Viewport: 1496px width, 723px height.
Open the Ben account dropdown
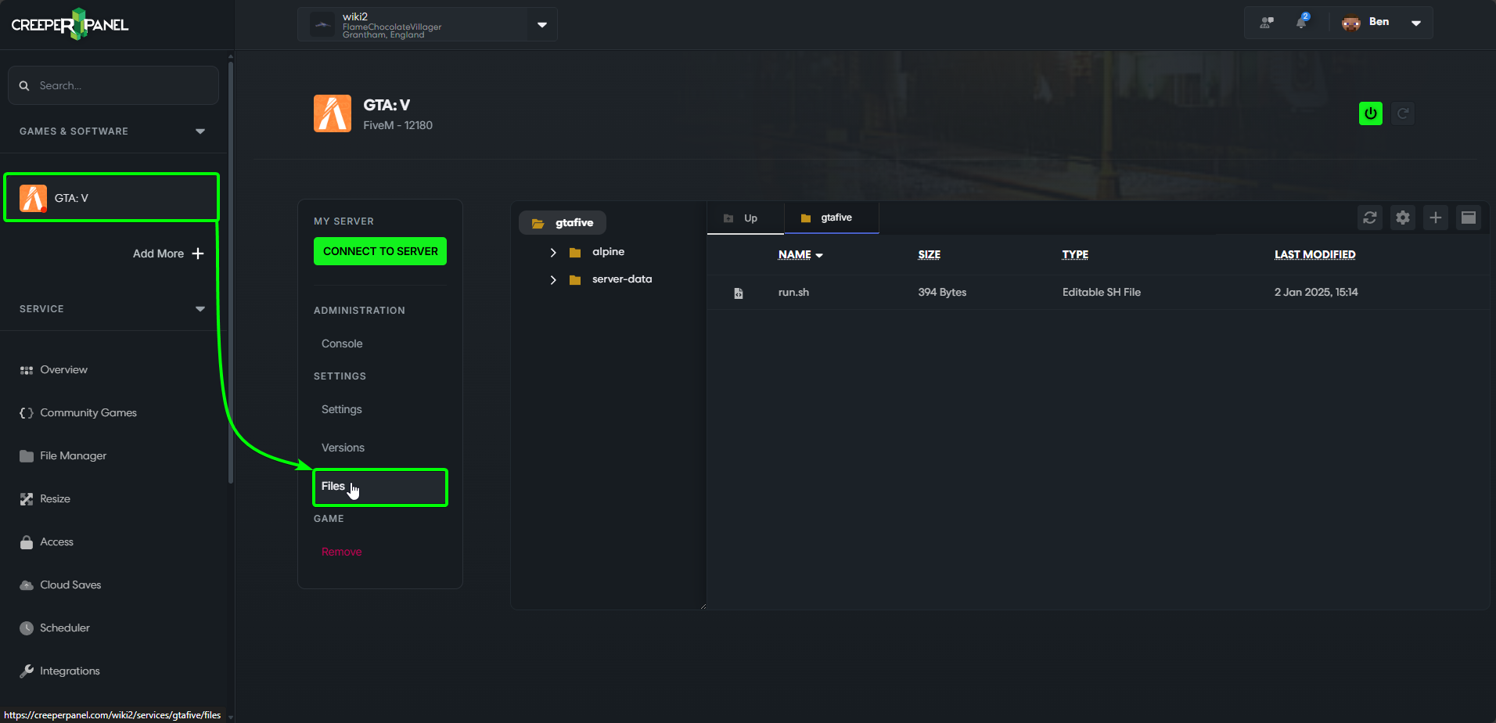(1416, 23)
